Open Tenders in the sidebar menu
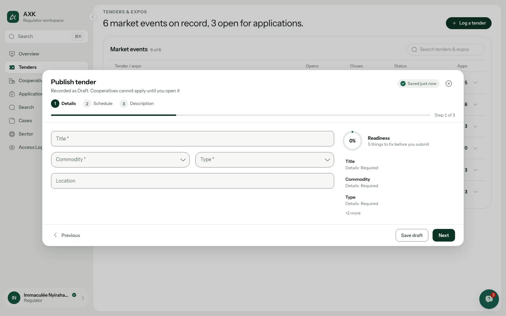The height and width of the screenshot is (316, 506). pyautogui.click(x=46, y=67)
